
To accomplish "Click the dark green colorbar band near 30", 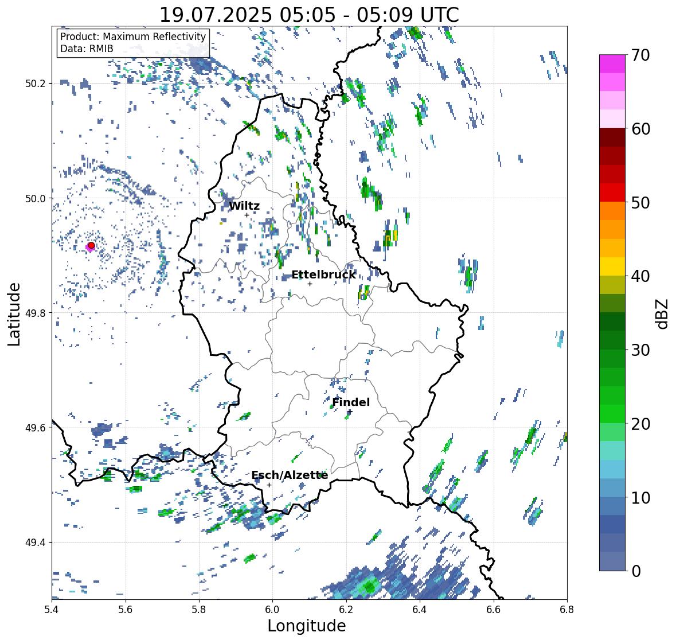I will [x=612, y=340].
